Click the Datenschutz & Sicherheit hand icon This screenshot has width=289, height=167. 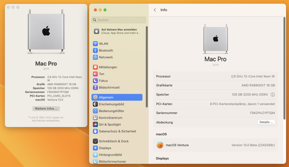[95, 131]
